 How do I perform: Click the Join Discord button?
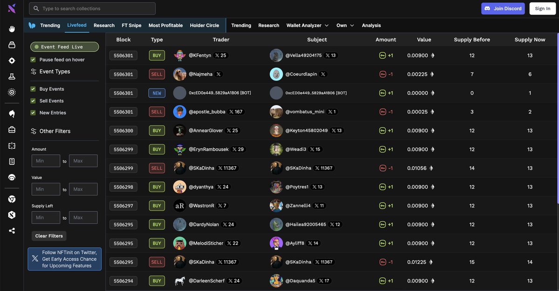[x=503, y=8]
